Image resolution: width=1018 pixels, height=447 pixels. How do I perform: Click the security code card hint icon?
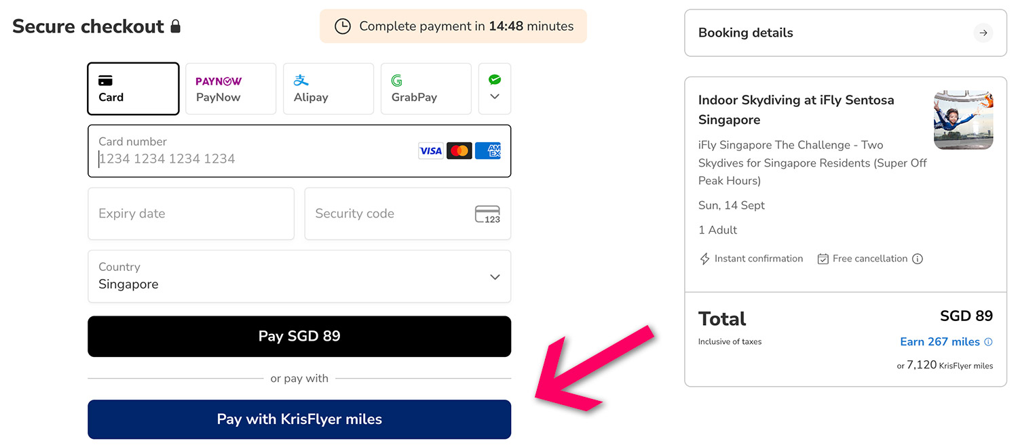coord(487,214)
